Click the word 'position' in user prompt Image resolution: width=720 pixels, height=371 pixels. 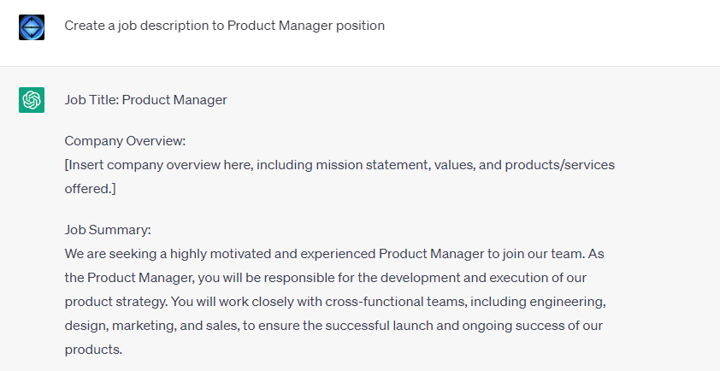click(x=358, y=26)
